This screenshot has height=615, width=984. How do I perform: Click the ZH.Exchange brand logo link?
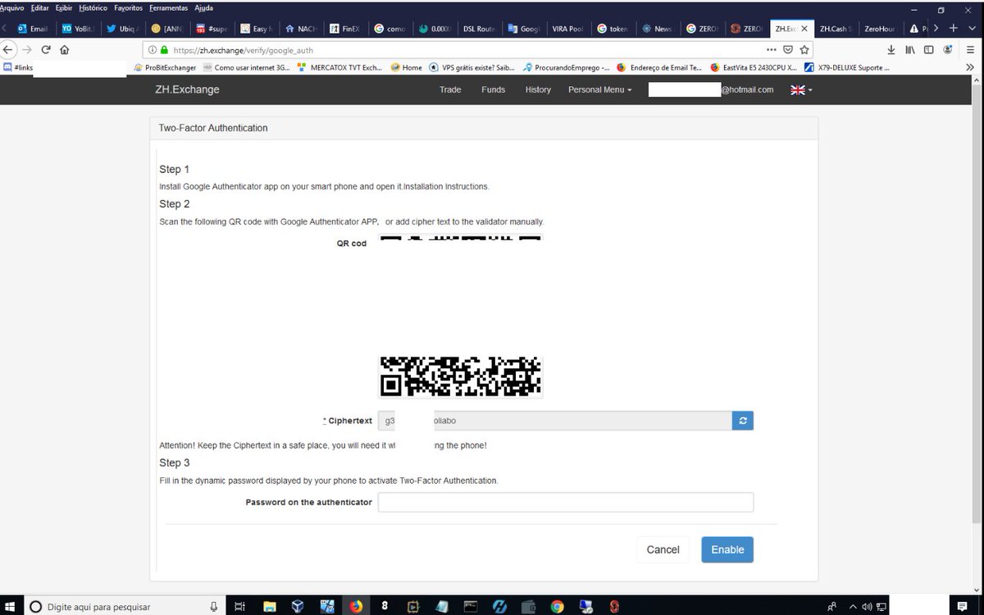pyautogui.click(x=187, y=89)
